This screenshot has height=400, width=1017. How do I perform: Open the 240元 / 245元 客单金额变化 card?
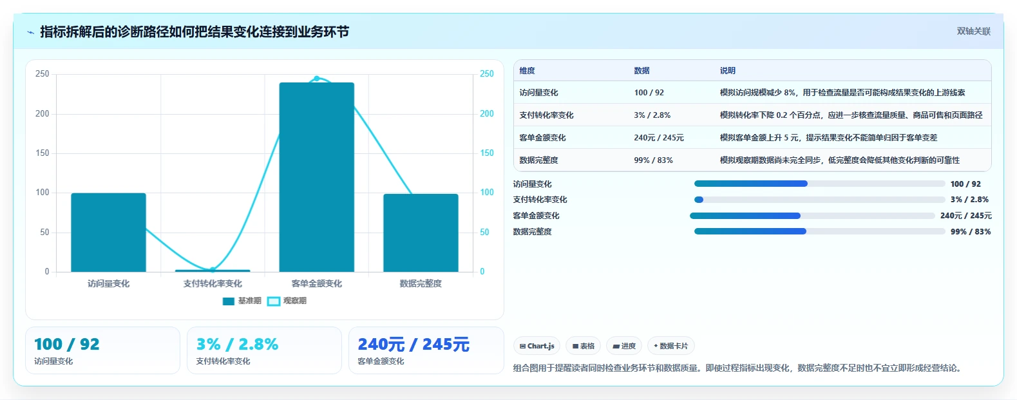point(426,350)
